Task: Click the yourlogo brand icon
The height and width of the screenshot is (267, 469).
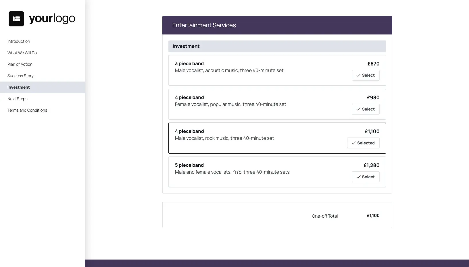Action: (16, 18)
